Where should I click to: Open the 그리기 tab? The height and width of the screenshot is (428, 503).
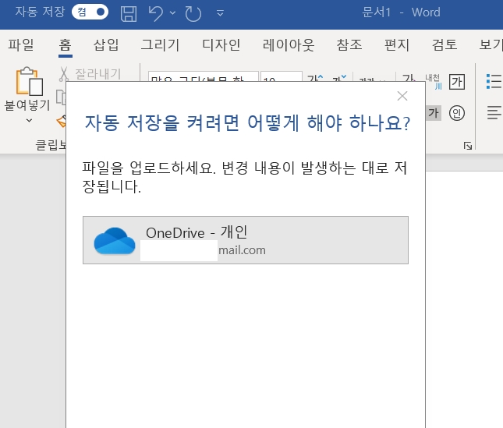point(160,44)
